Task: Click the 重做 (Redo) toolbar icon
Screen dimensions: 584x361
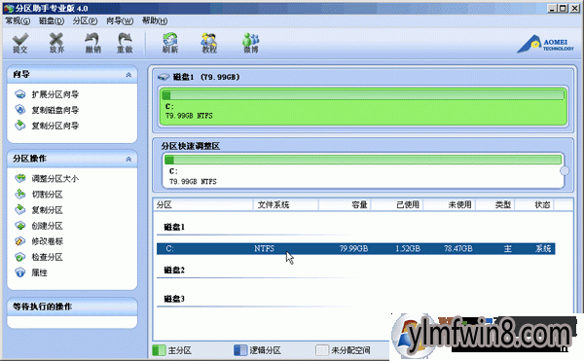Action: click(x=126, y=43)
